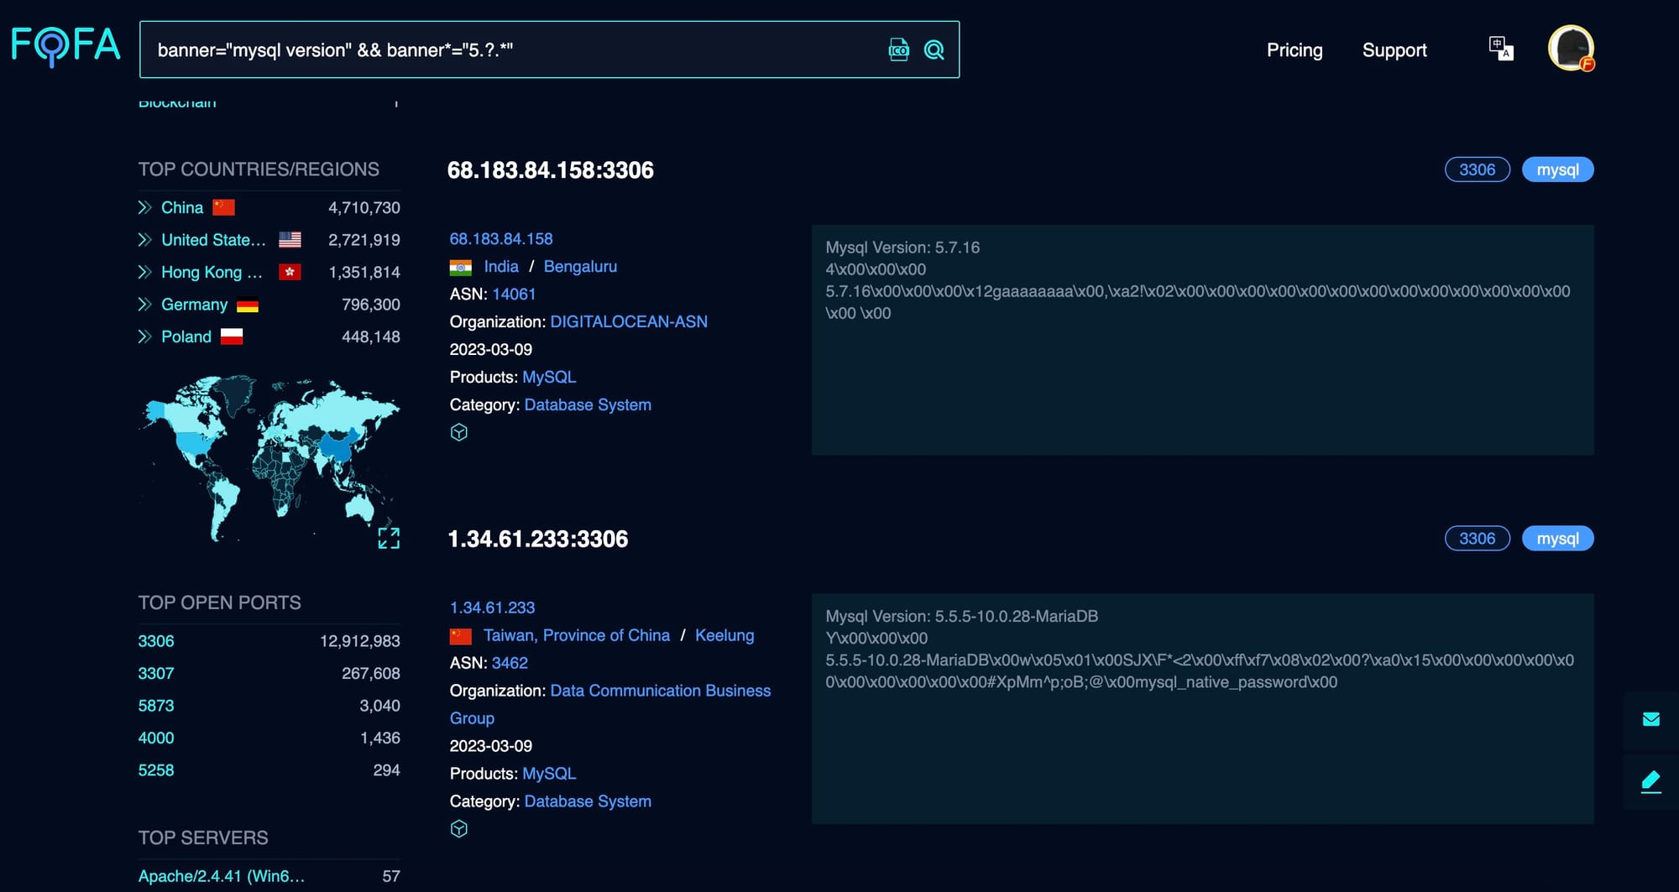Click the 3306 port tag on second result

[x=1477, y=539]
